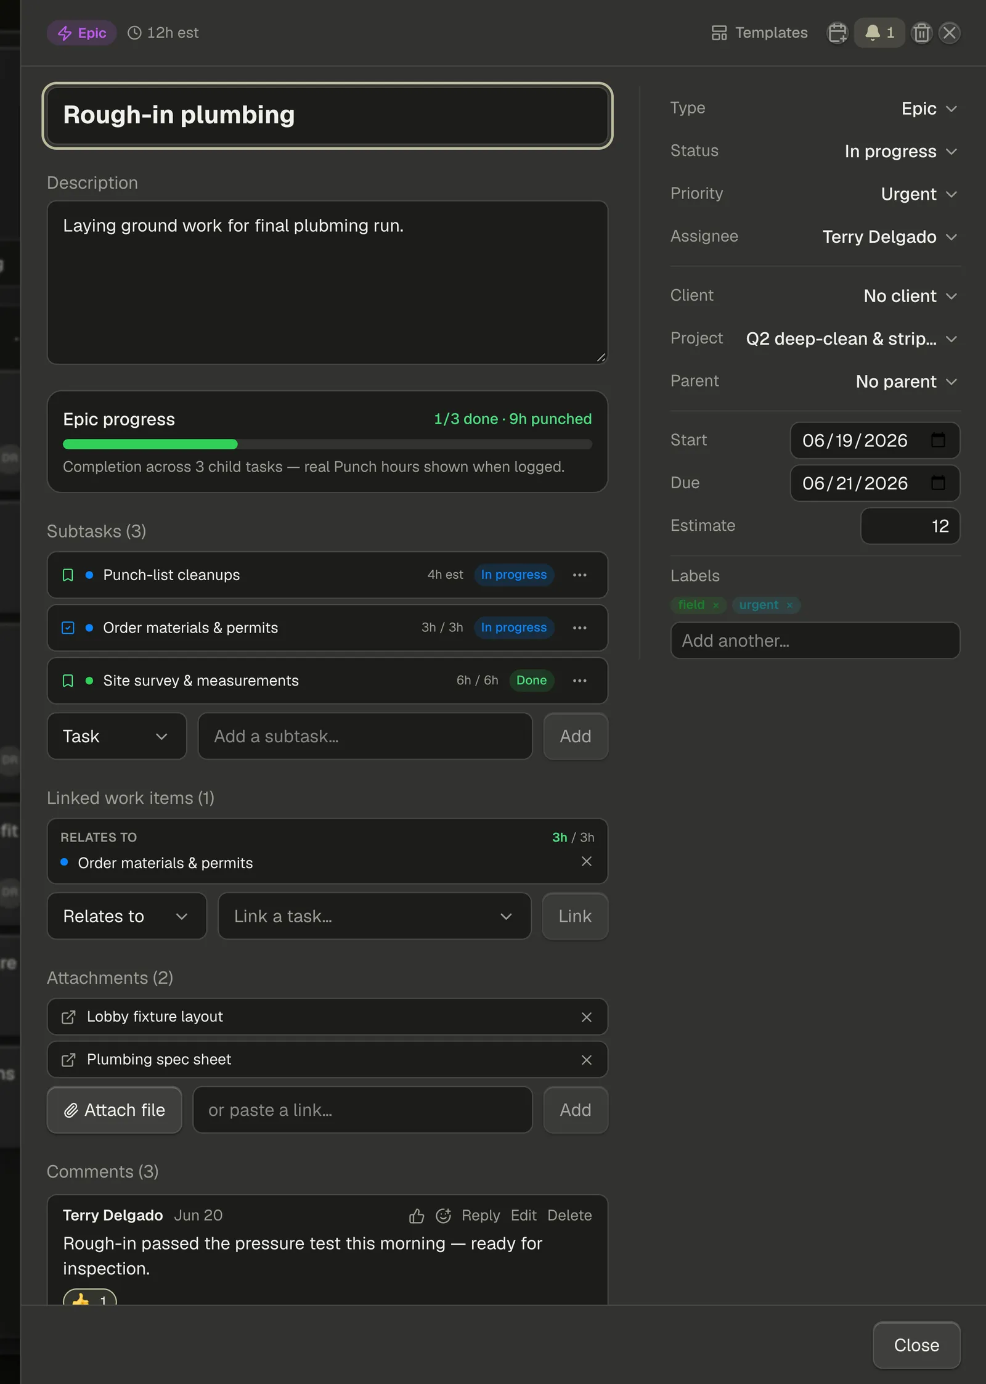Click the Link button
Viewport: 986px width, 1384px height.
[x=575, y=916]
